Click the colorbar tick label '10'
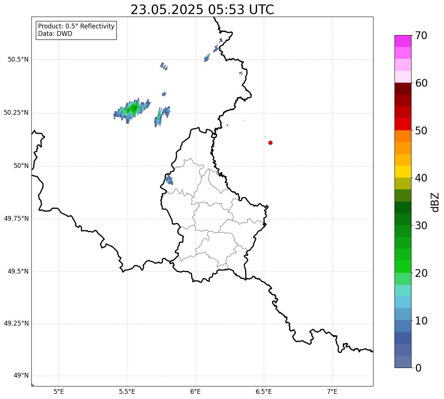This screenshot has height=399, width=444. click(421, 321)
